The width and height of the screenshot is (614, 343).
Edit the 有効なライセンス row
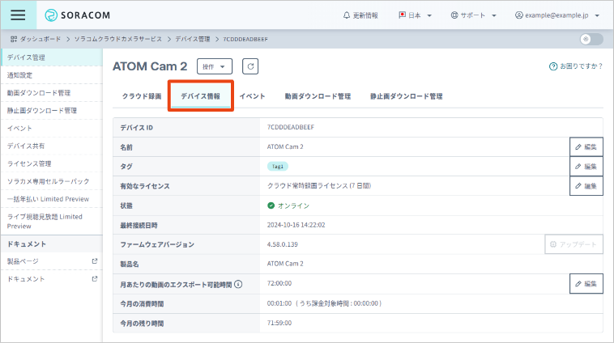[x=586, y=186]
